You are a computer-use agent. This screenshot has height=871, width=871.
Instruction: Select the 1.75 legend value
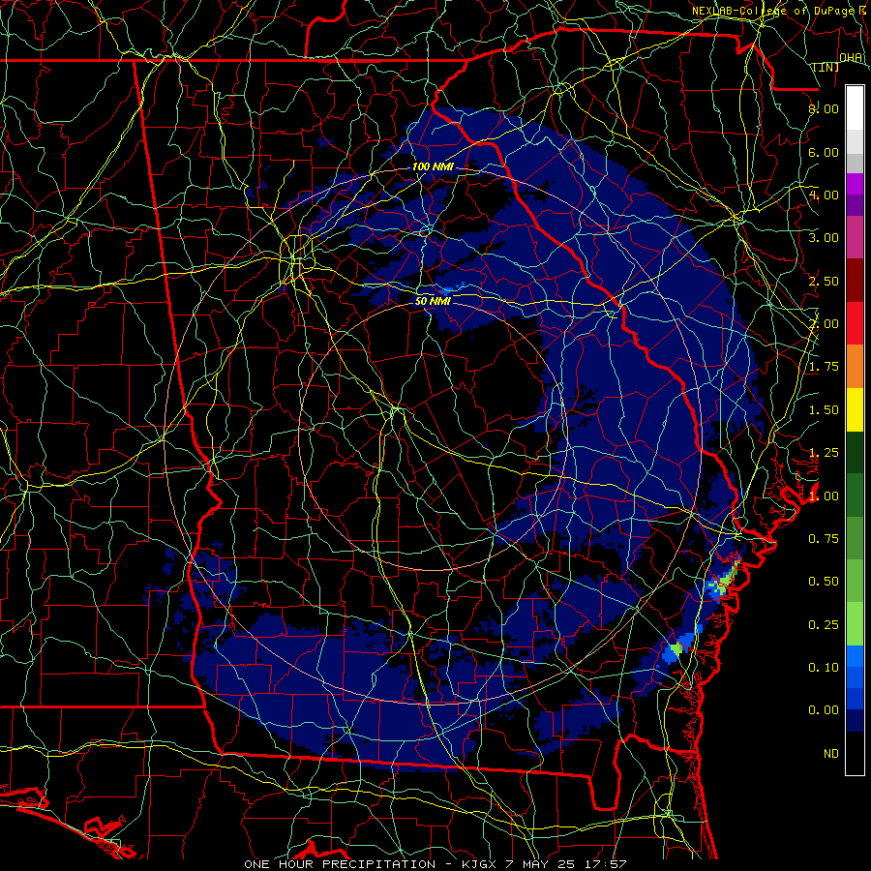point(824,367)
